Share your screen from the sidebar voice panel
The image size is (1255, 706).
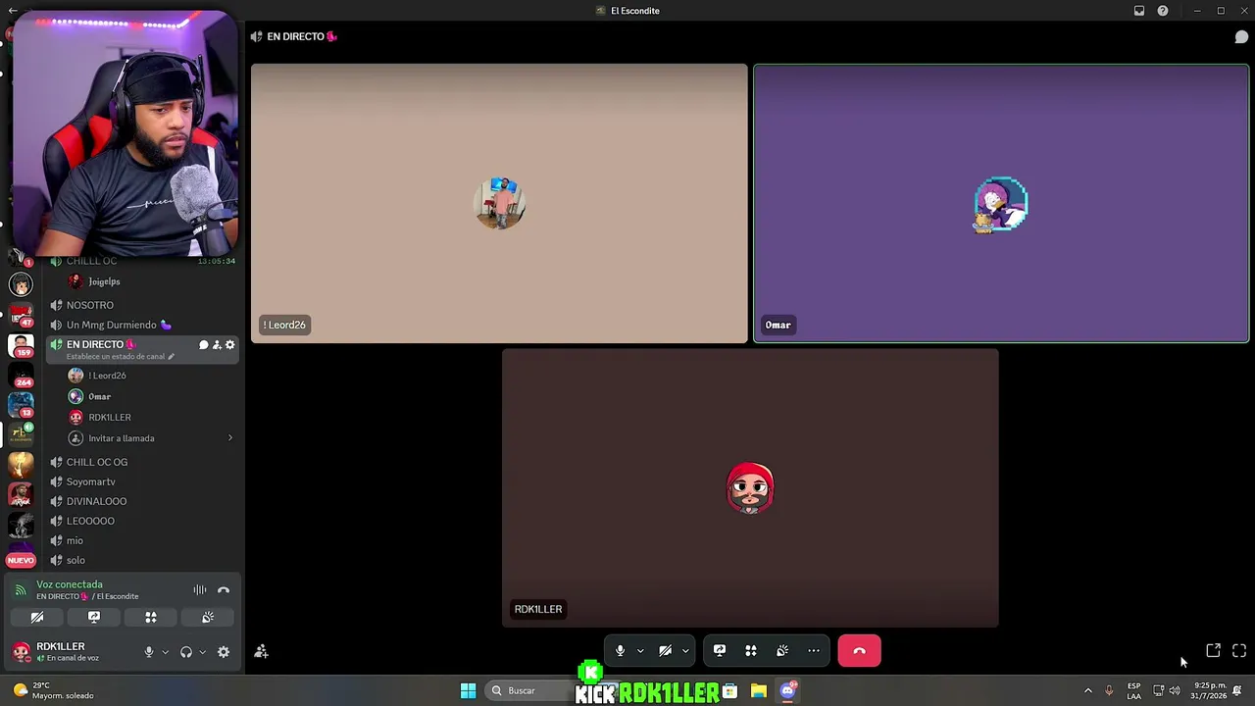coord(94,618)
